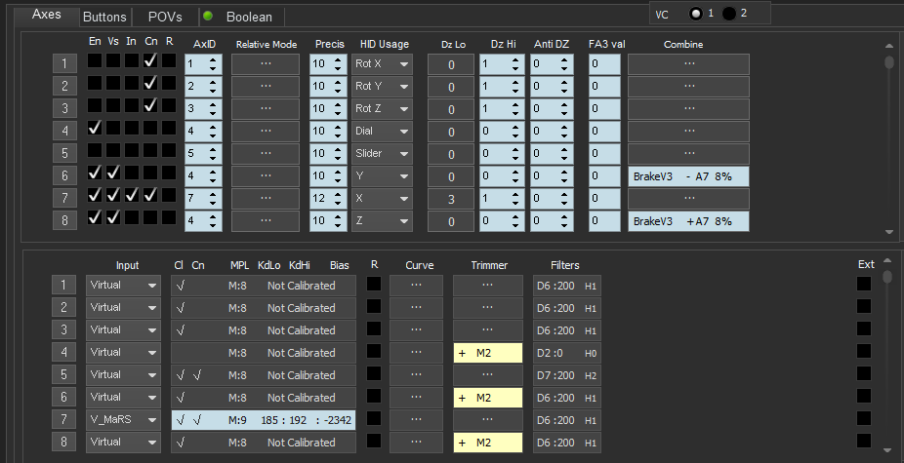Toggle the Ext box for lower row 1
This screenshot has height=463, width=904.
[x=864, y=284]
